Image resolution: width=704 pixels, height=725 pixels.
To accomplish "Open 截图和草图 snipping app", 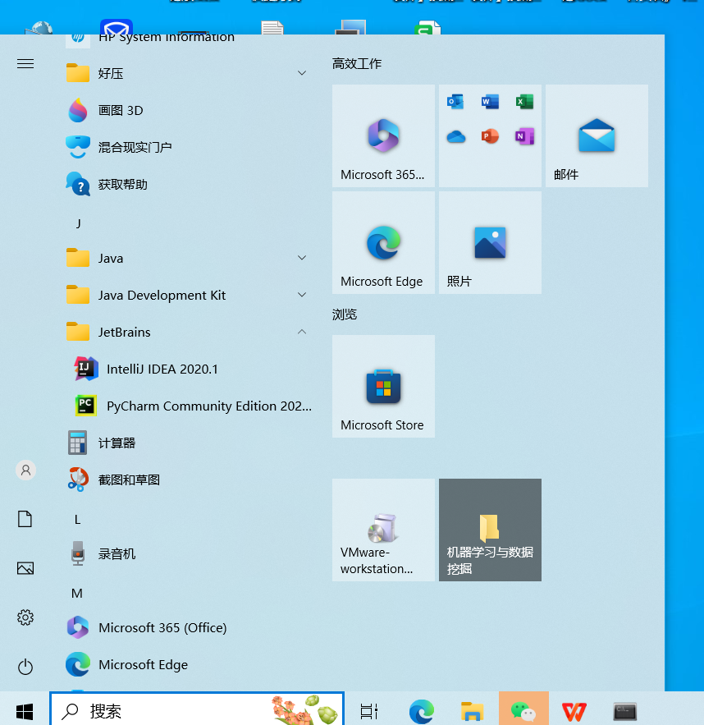I will (187, 480).
